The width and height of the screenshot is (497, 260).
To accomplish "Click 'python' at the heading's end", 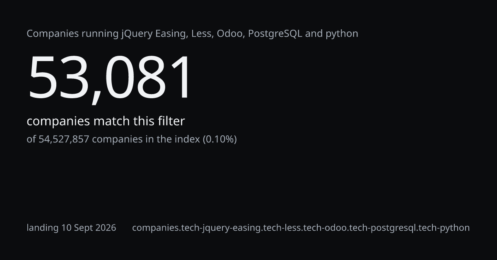I will 342,34.
